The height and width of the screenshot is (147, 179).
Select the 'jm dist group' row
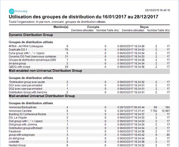tap(89, 138)
